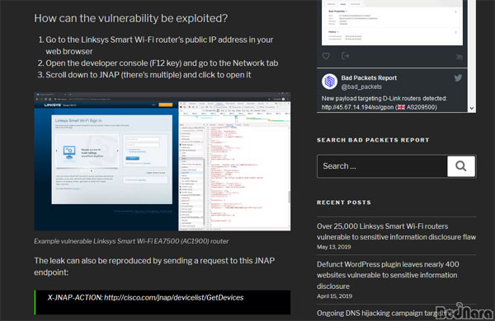Share the tweet using the share icon

[345, 56]
